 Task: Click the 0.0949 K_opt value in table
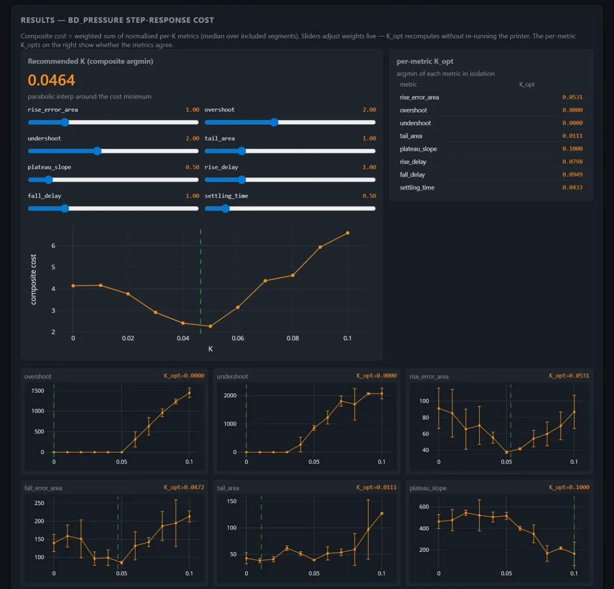point(572,174)
